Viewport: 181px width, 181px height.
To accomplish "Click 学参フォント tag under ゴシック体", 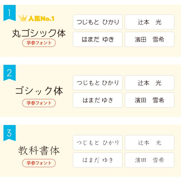I will [x=39, y=103].
